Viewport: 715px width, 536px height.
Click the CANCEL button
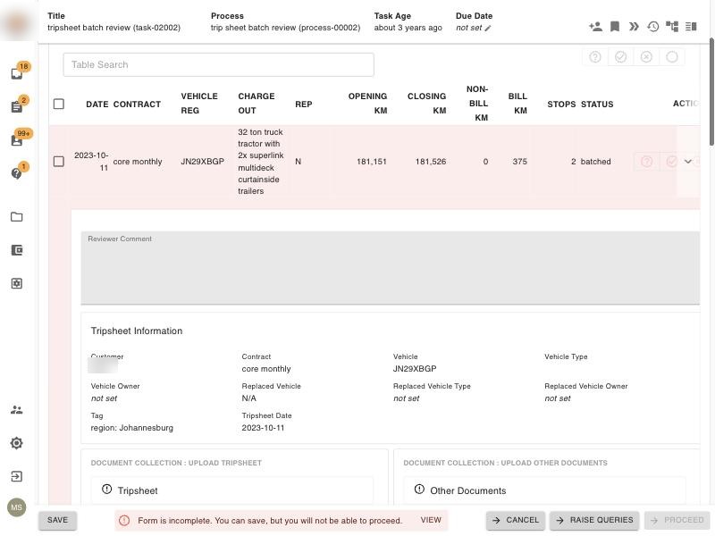point(516,520)
